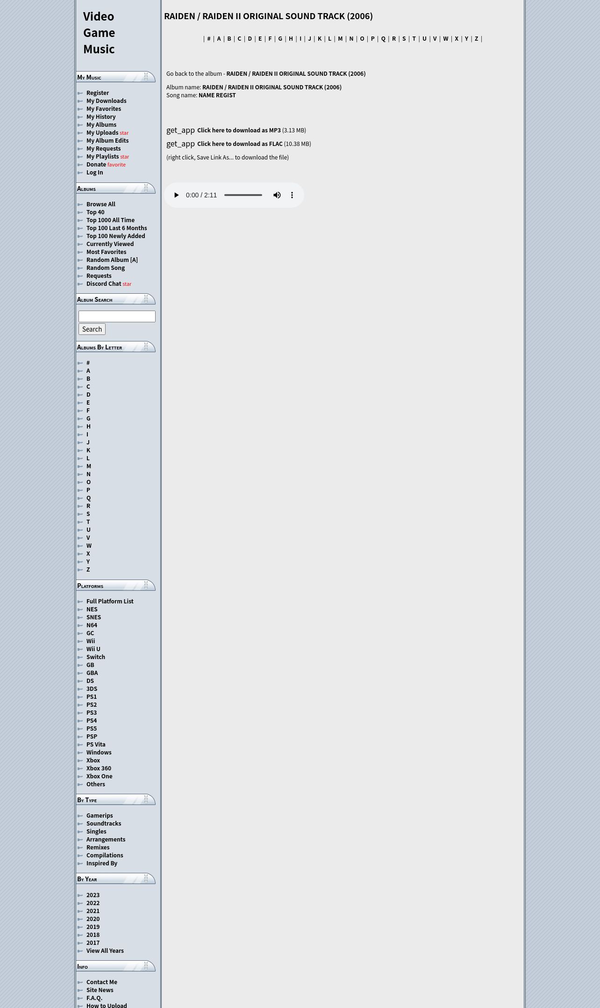Image resolution: width=600 pixels, height=1008 pixels.
Task: Open the Xbox 360 platform
Action: (99, 769)
